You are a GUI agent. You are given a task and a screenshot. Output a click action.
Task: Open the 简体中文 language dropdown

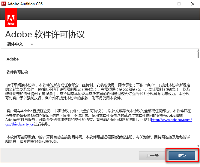coord(20,44)
